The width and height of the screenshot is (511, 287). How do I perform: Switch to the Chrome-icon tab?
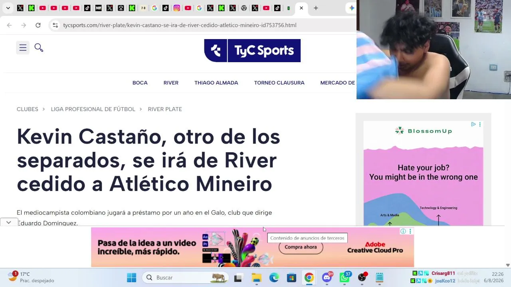click(x=244, y=8)
